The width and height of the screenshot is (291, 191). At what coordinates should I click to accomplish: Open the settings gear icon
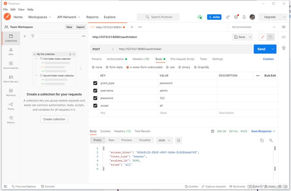point(236,17)
